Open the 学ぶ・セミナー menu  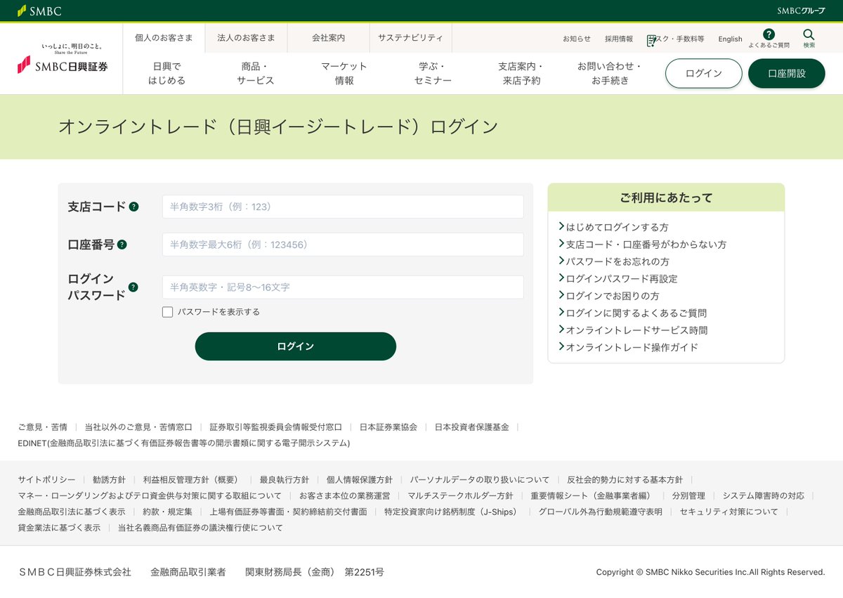(433, 73)
